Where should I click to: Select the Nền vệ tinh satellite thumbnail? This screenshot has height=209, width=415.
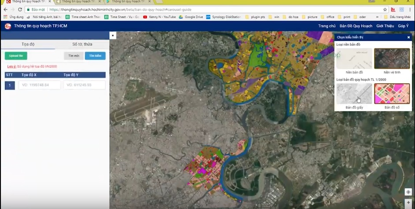point(392,59)
